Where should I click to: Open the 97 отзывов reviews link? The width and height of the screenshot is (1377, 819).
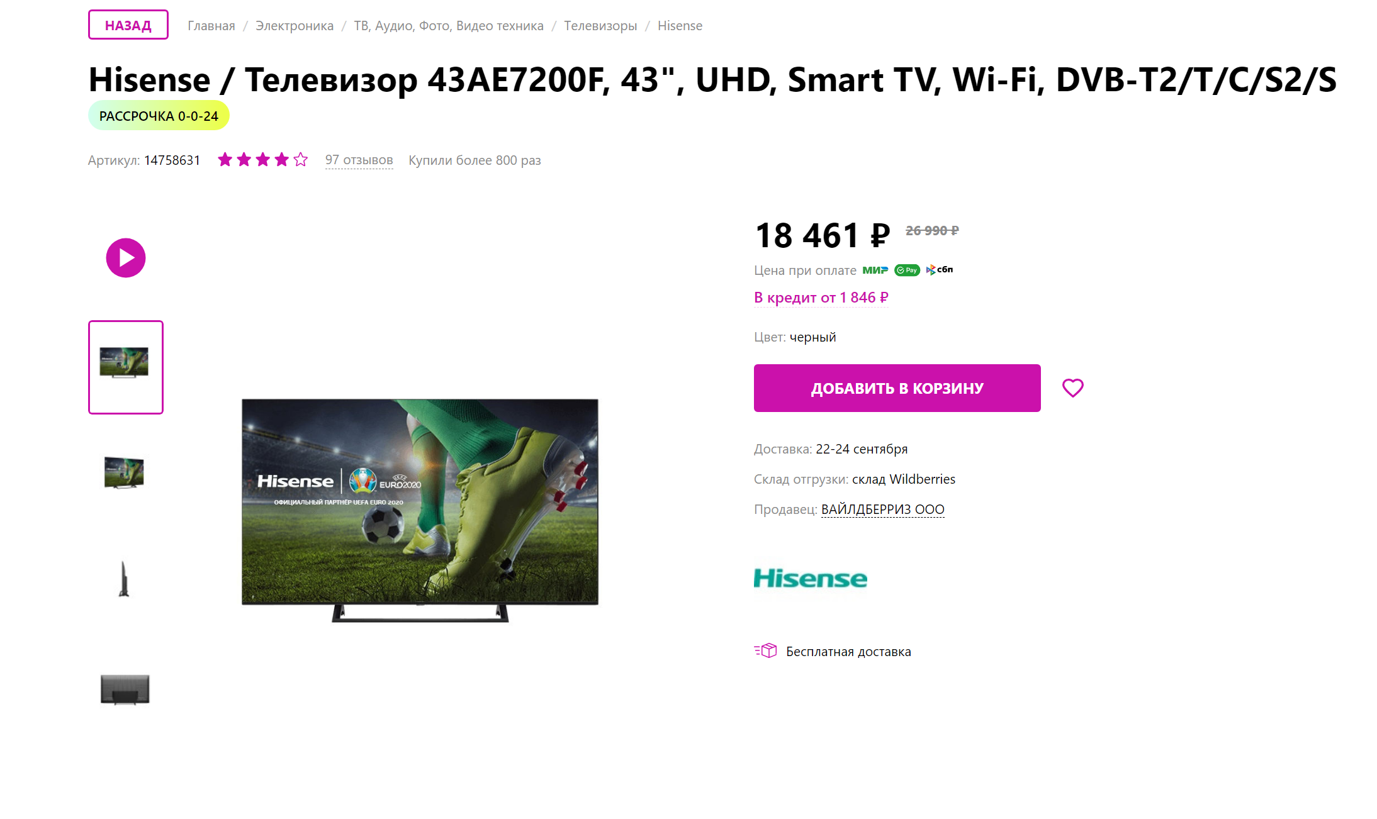coord(359,160)
